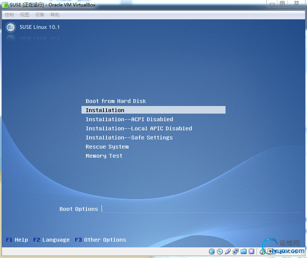Choose Installation--Safe Settings option
The image size is (307, 258).
pyautogui.click(x=129, y=138)
